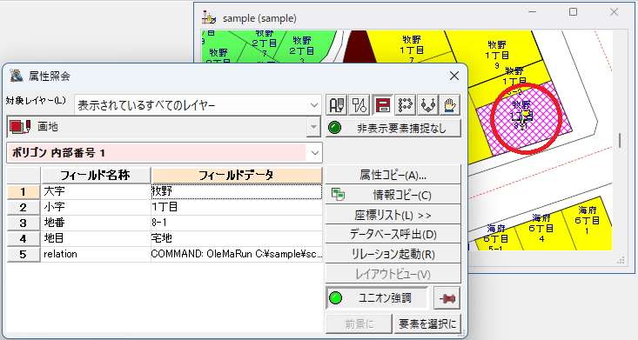Toggle the 非表示要素捕捉なし green lamp button
The width and height of the screenshot is (638, 340).
[x=393, y=128]
